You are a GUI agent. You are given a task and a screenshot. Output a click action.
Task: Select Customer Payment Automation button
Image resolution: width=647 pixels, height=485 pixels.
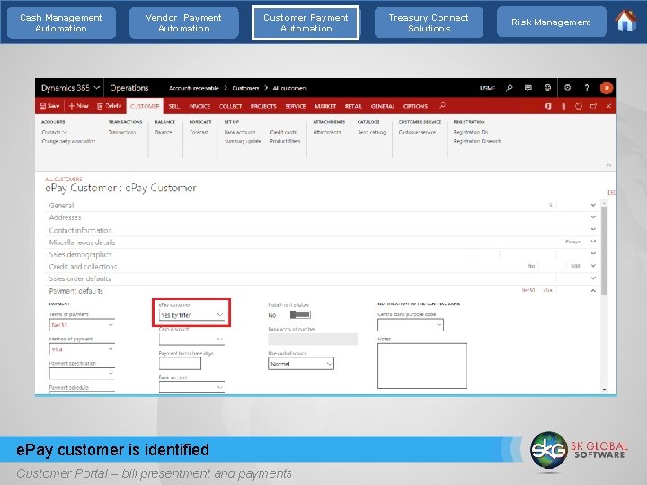tap(306, 22)
